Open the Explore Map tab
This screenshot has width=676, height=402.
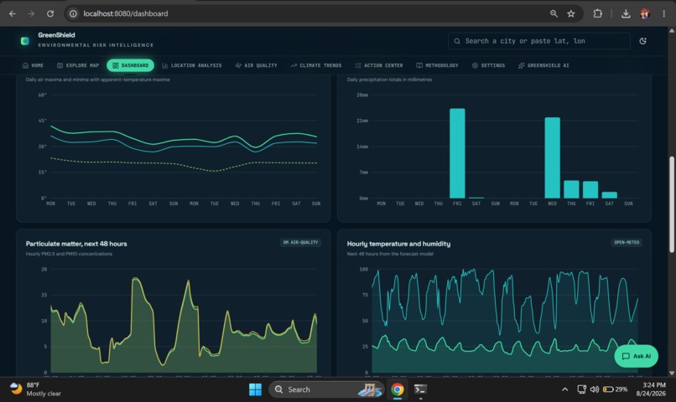coord(78,65)
